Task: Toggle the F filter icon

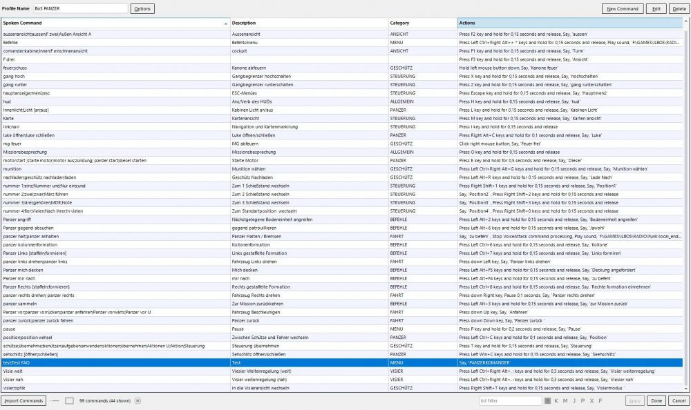Action: [x=600, y=400]
